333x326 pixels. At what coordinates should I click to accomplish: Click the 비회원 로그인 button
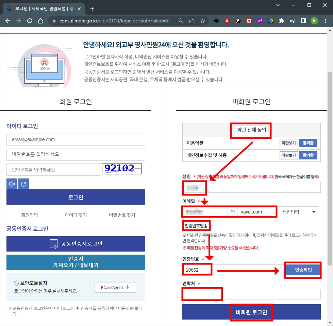(x=251, y=312)
